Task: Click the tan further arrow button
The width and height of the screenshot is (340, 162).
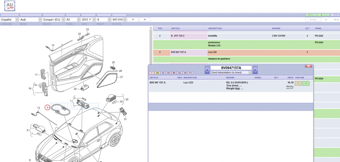Action: [x=299, y=83]
